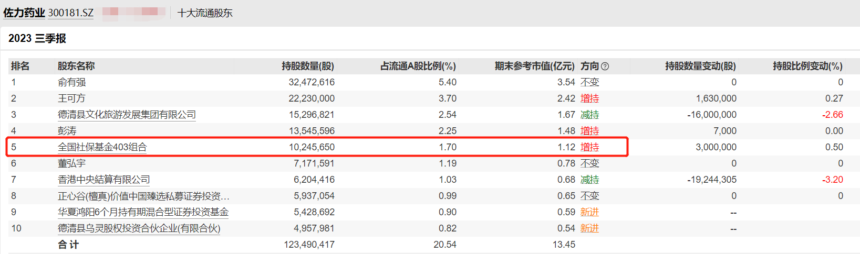Sort by 持股数量变动(股) column header
The width and height of the screenshot is (860, 254).
point(701,66)
